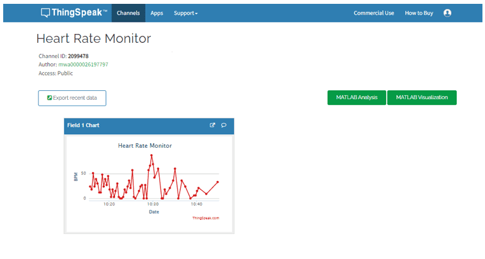Expand the Support dropdown menu

185,13
